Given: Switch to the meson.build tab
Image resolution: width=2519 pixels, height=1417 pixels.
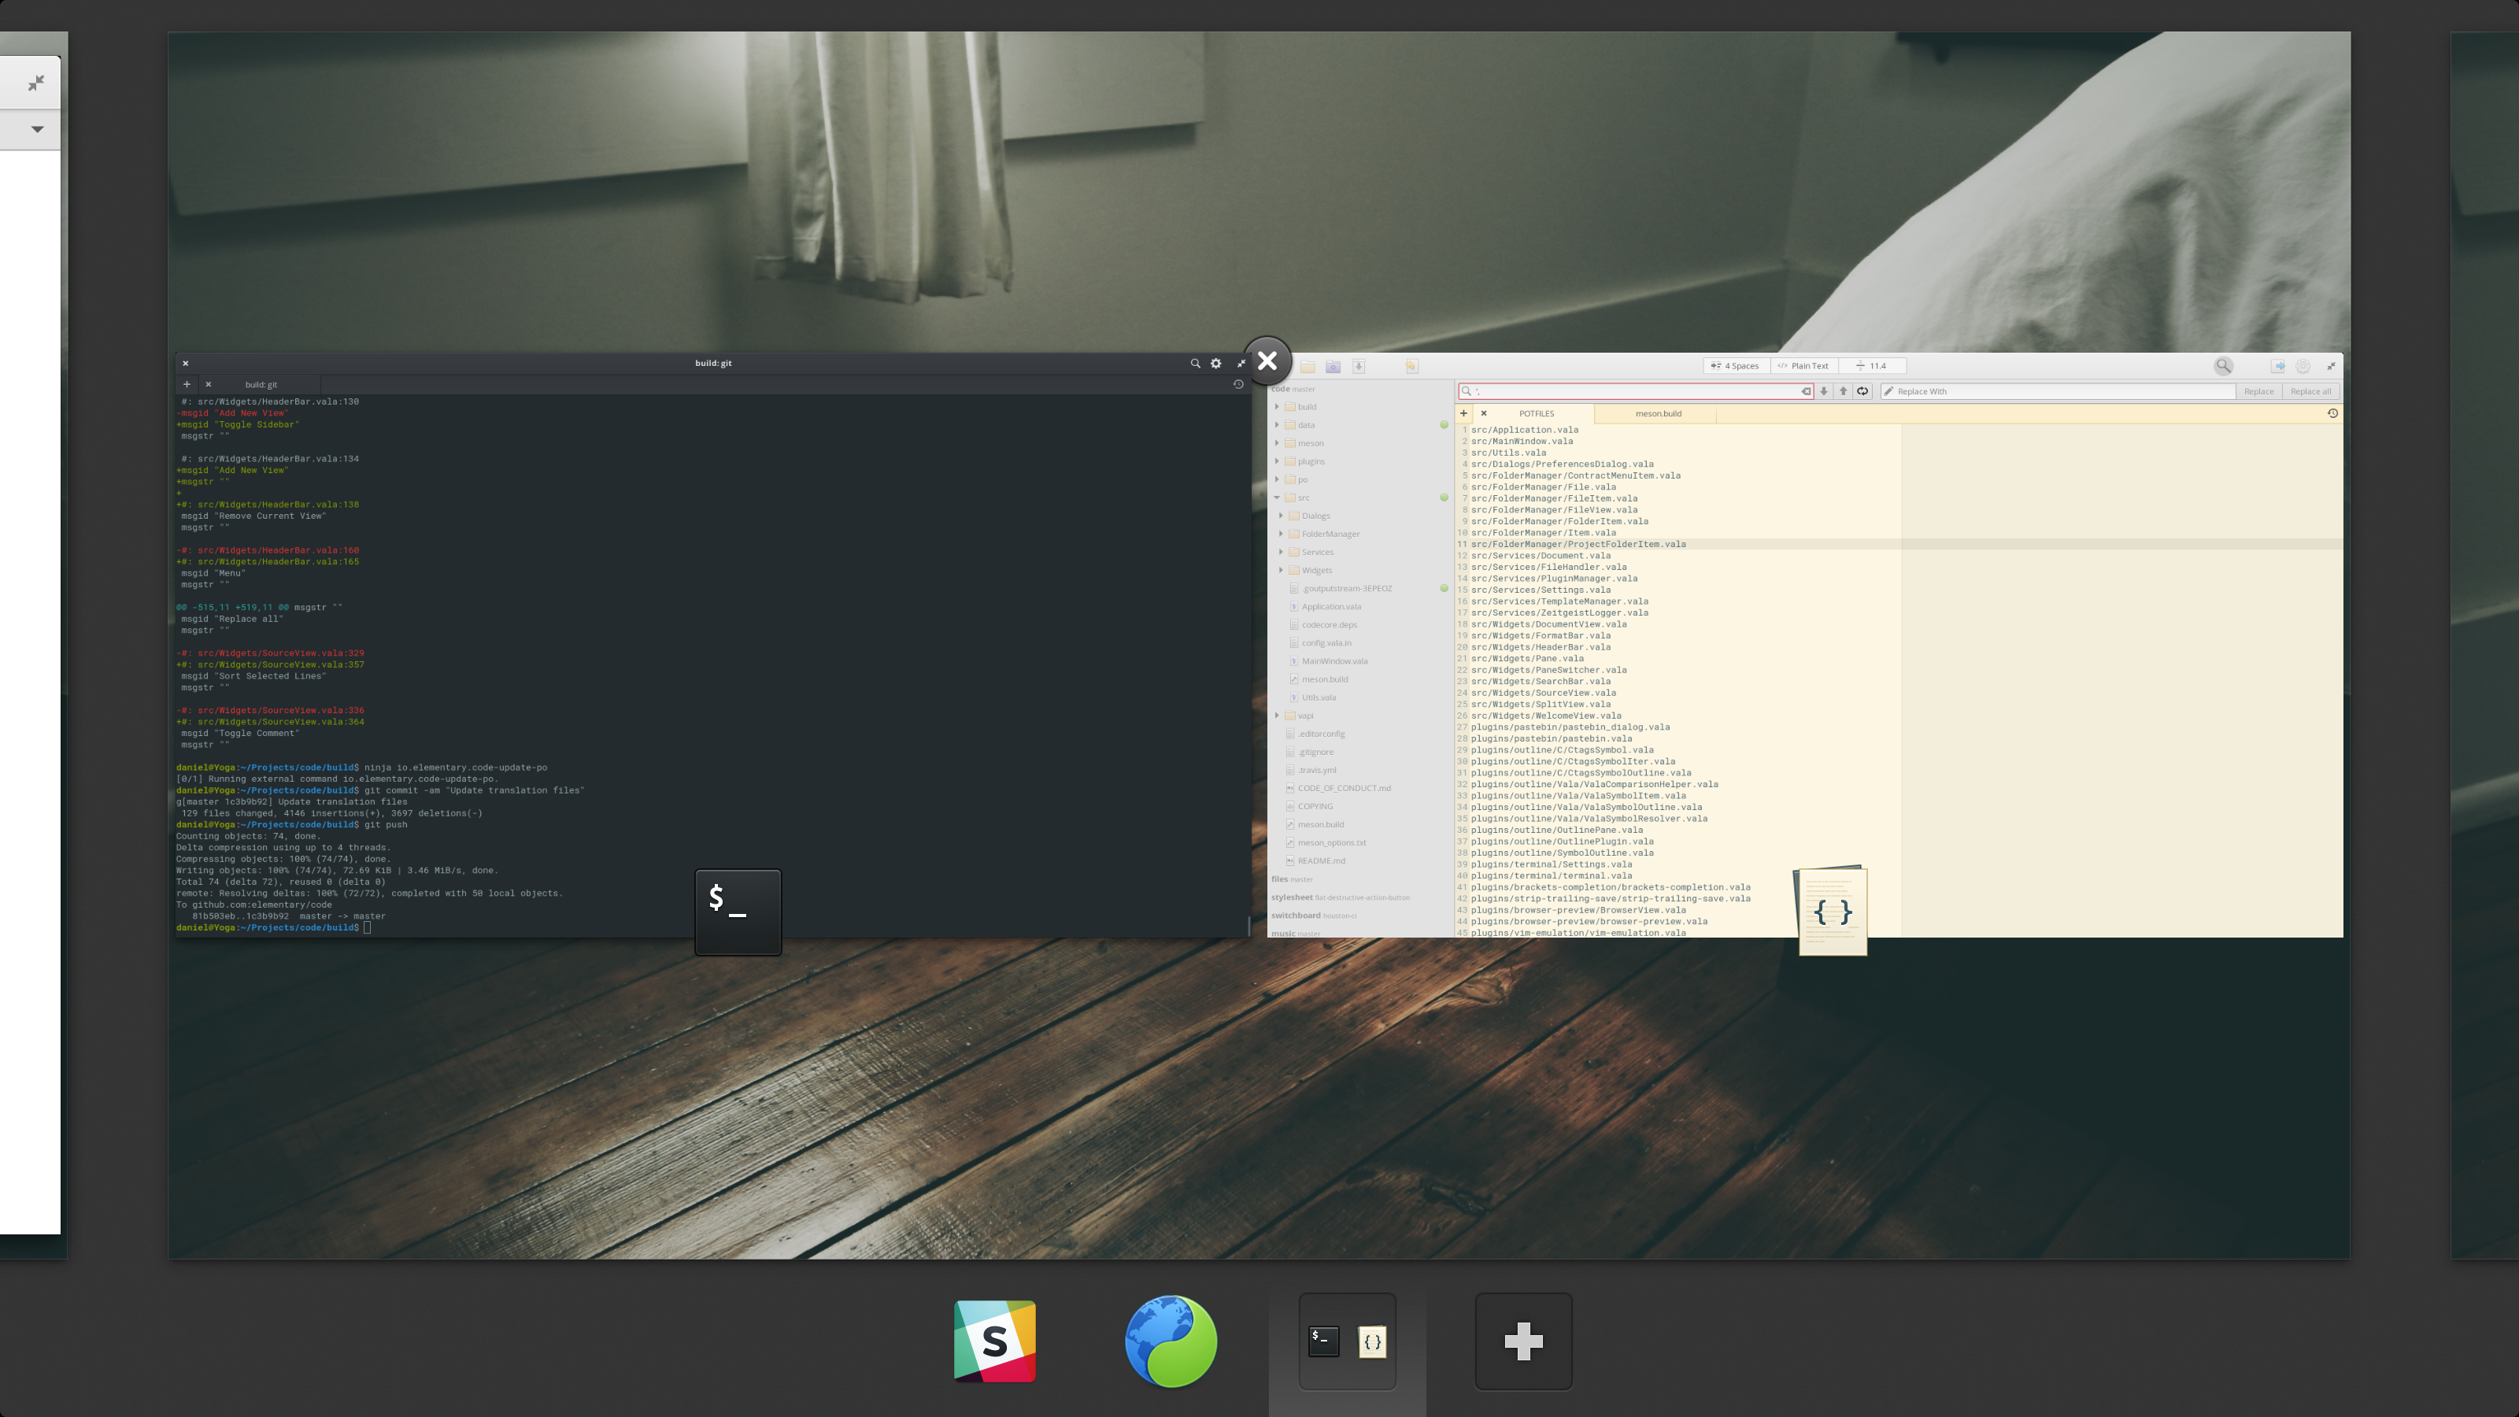Looking at the screenshot, I should 1659,413.
